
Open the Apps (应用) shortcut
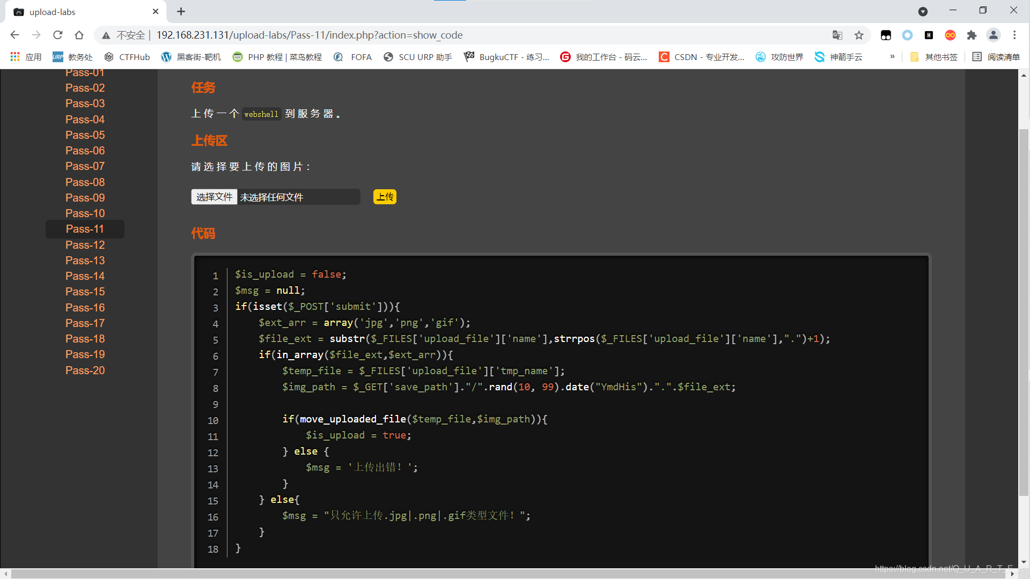tap(26, 57)
